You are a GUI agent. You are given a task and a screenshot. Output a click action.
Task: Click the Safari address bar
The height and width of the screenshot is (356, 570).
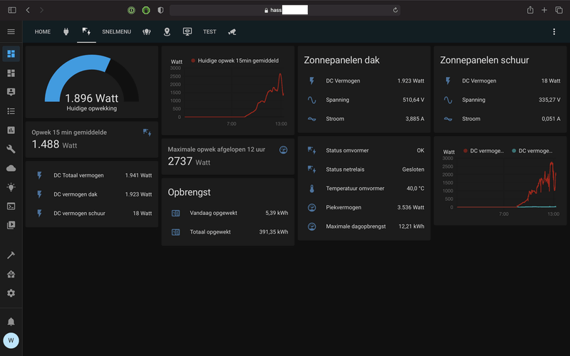285,10
